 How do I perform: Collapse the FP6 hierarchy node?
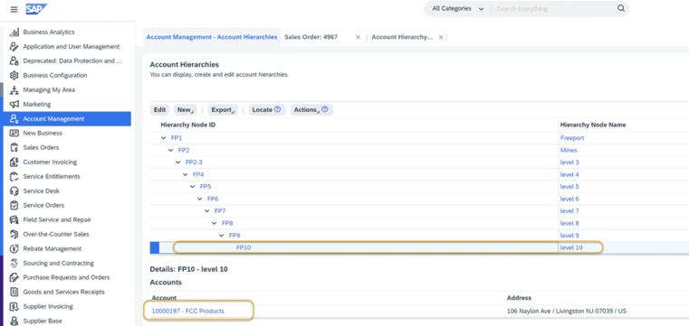pos(200,199)
